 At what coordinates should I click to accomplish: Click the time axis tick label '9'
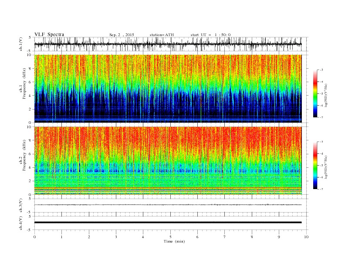pos(279,237)
